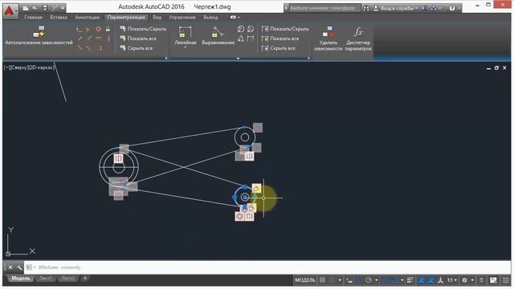The width and height of the screenshot is (514, 289).
Task: Expand the dimensional constraints panel bottom arrow
Action: pos(238,59)
